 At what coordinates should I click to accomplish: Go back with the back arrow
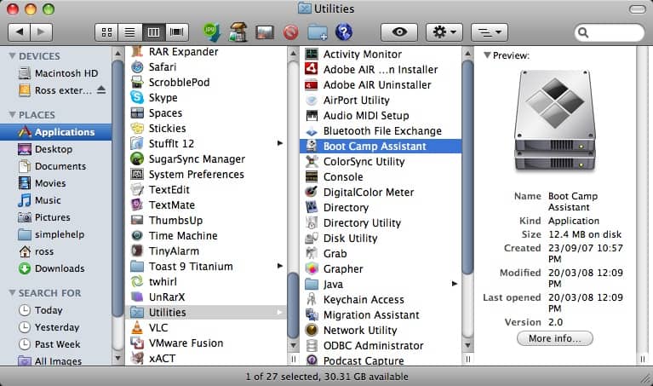(x=20, y=32)
